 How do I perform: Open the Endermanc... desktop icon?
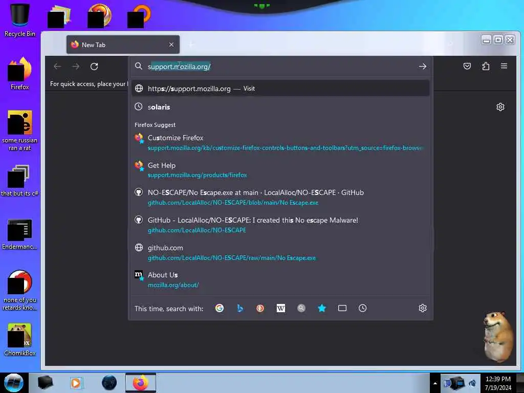20,234
